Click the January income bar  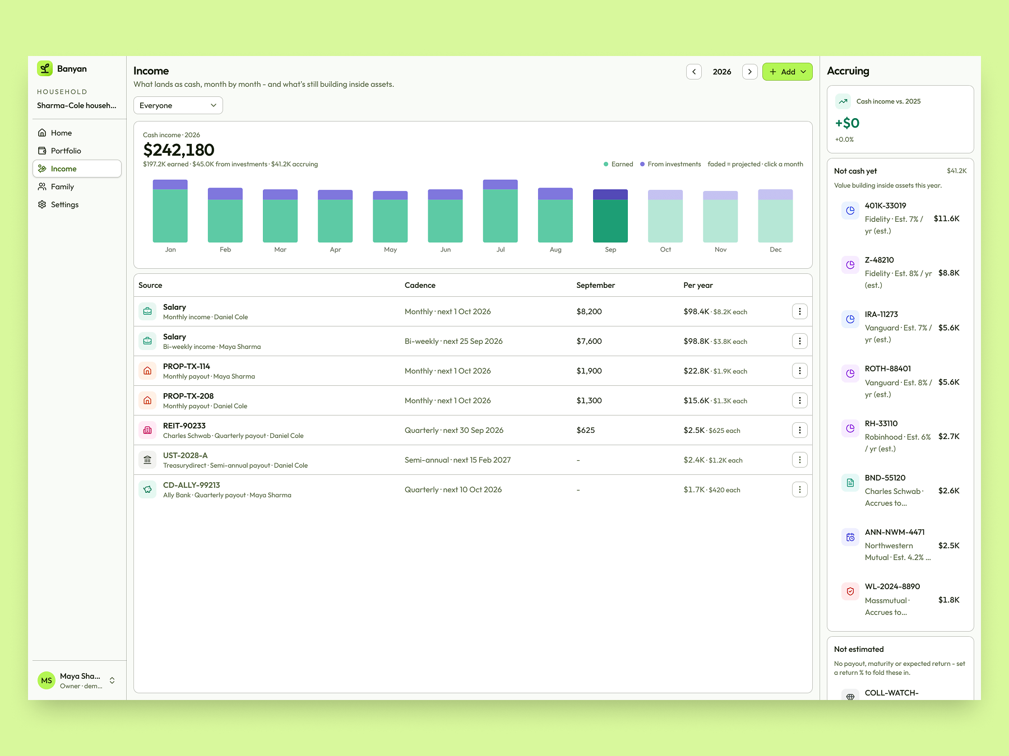click(170, 211)
